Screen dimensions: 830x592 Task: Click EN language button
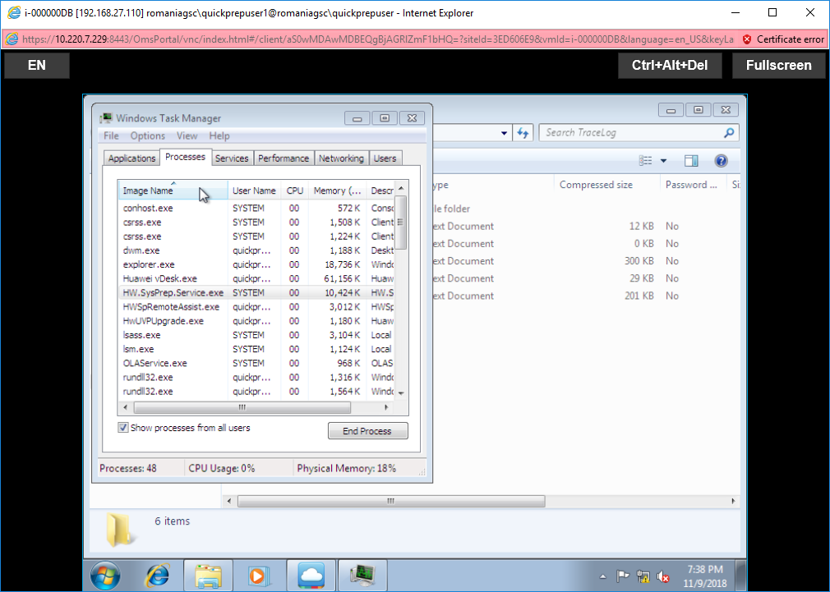pyautogui.click(x=36, y=65)
